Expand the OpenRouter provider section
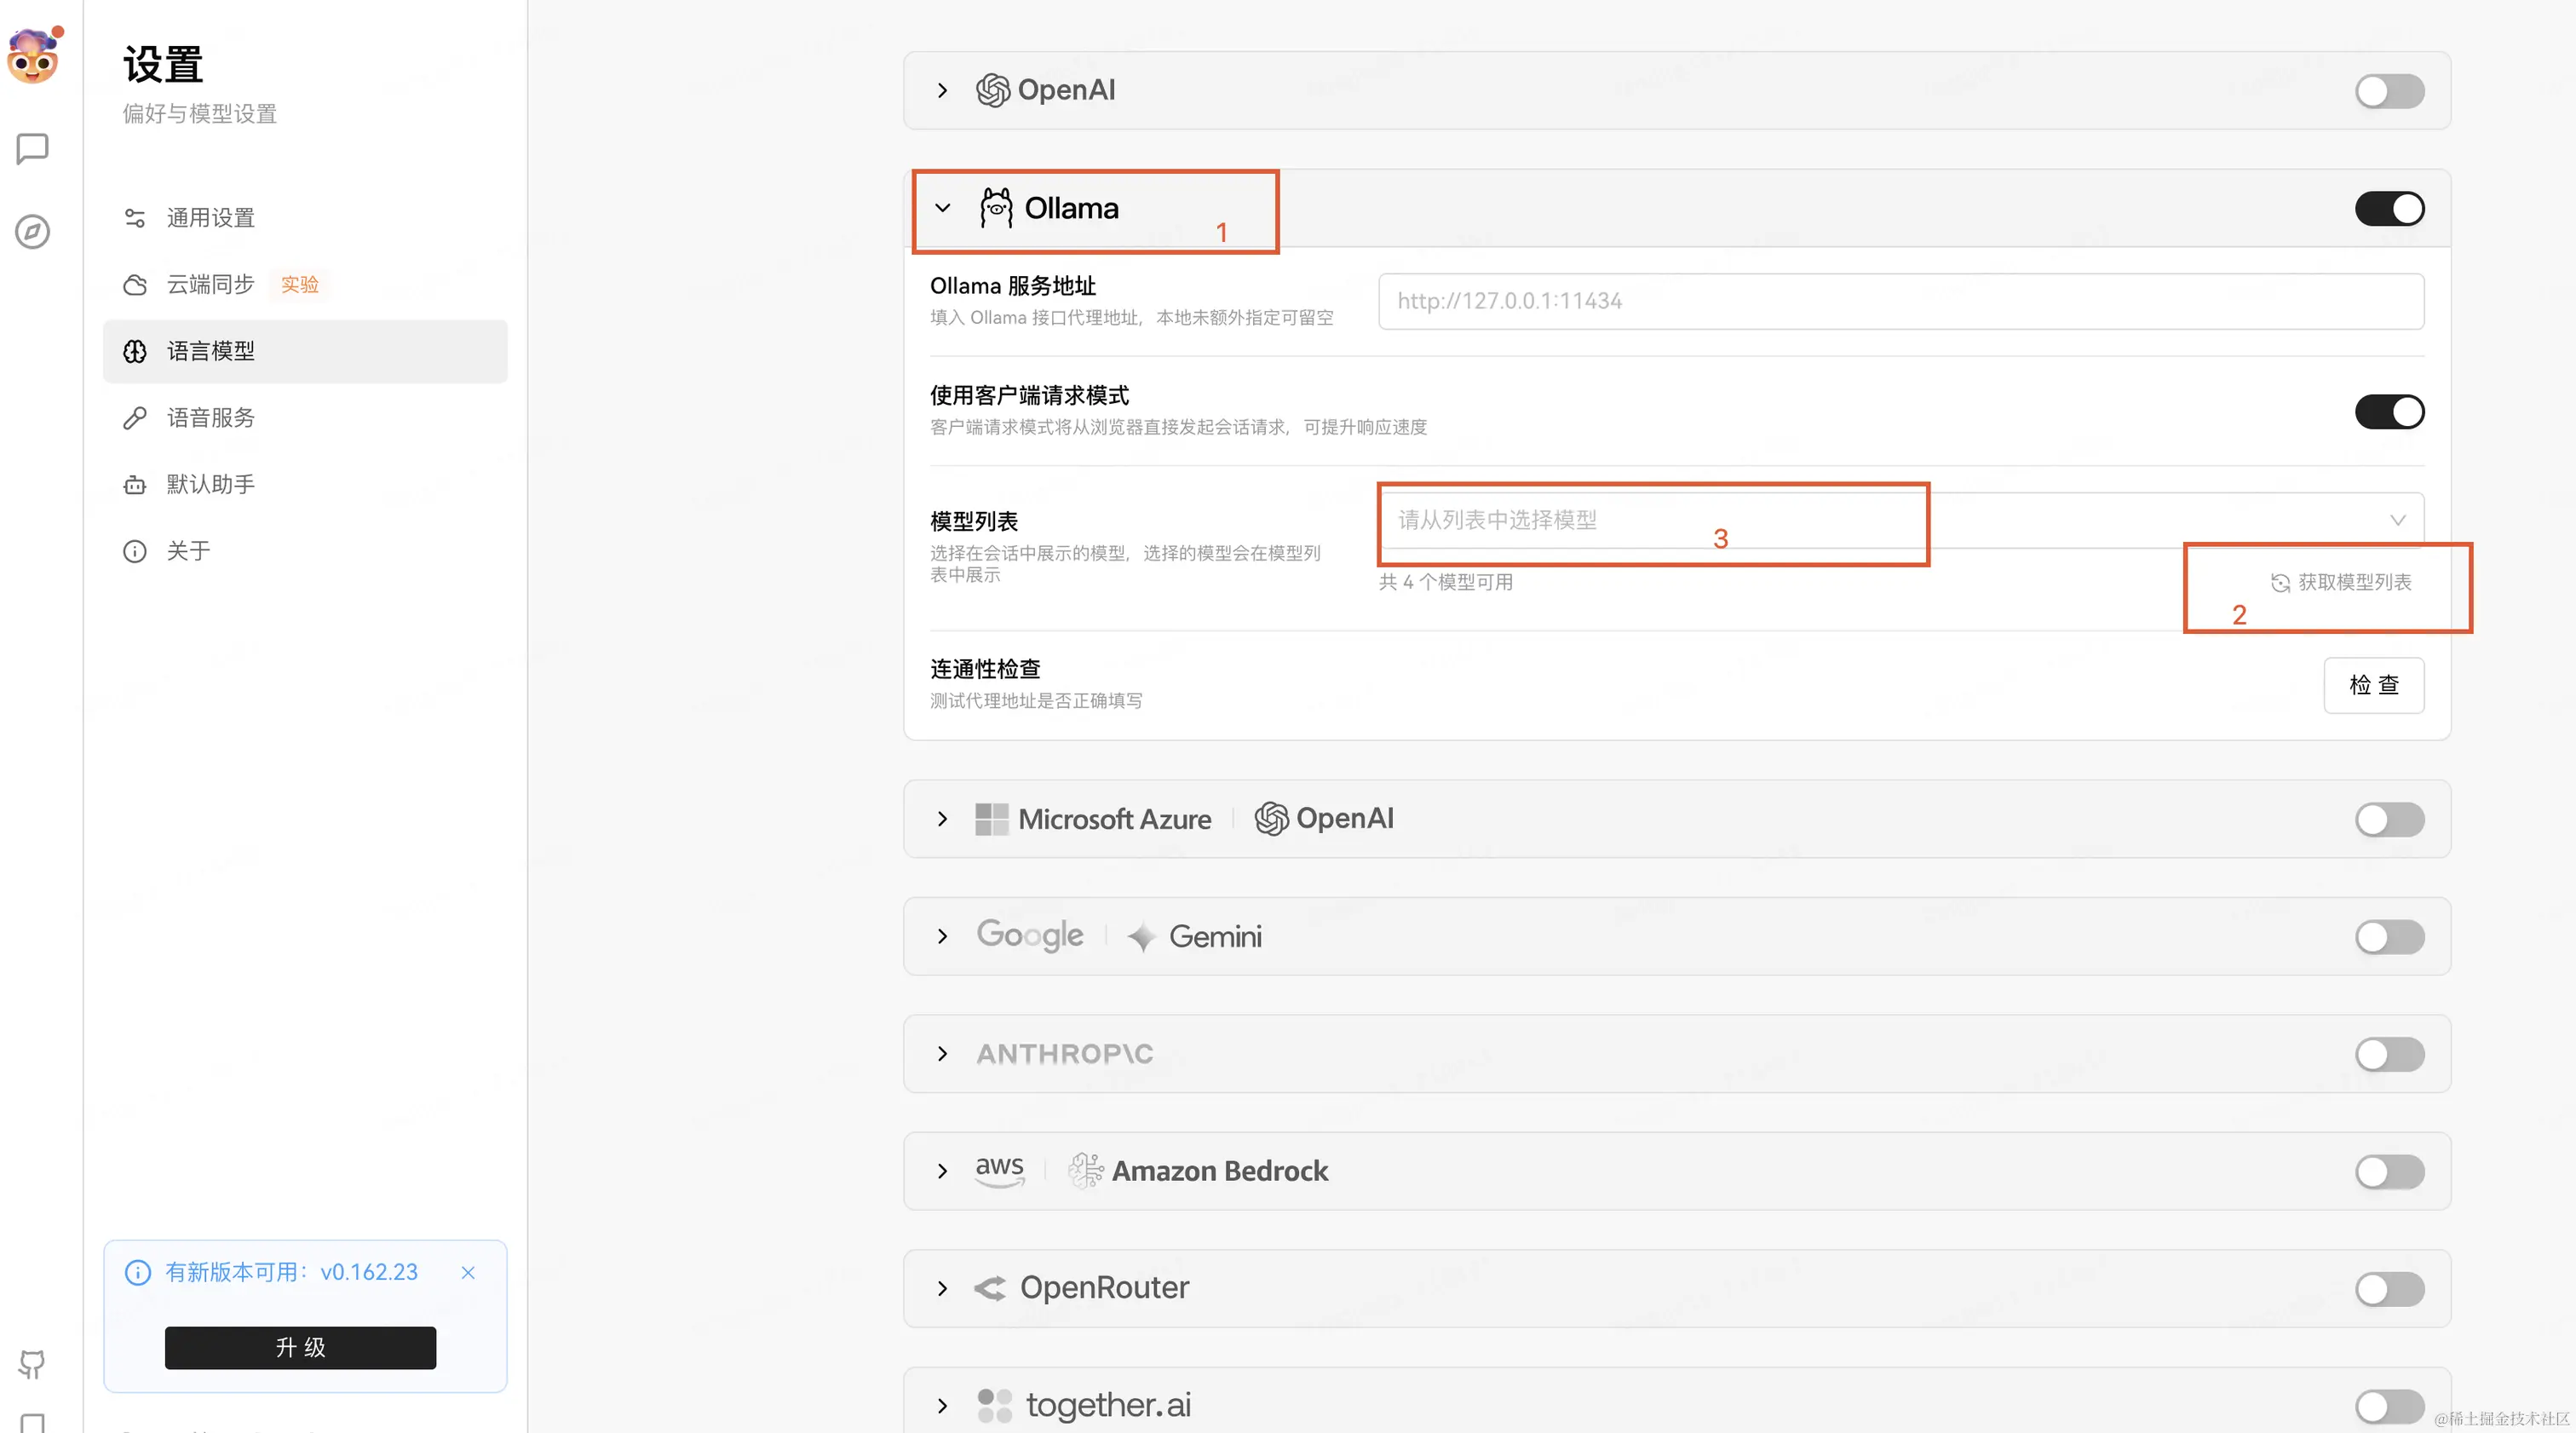2576x1433 pixels. click(x=942, y=1288)
